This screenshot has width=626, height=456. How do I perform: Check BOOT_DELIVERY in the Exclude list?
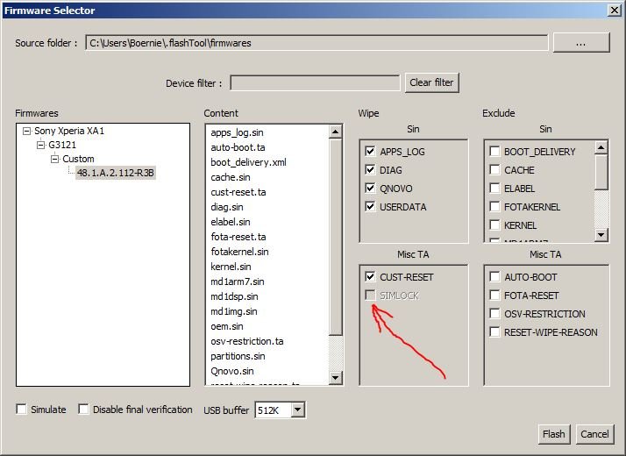(494, 152)
